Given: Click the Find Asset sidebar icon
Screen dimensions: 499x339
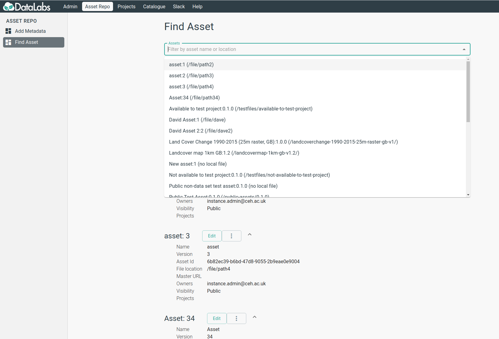Looking at the screenshot, I should click(x=8, y=42).
